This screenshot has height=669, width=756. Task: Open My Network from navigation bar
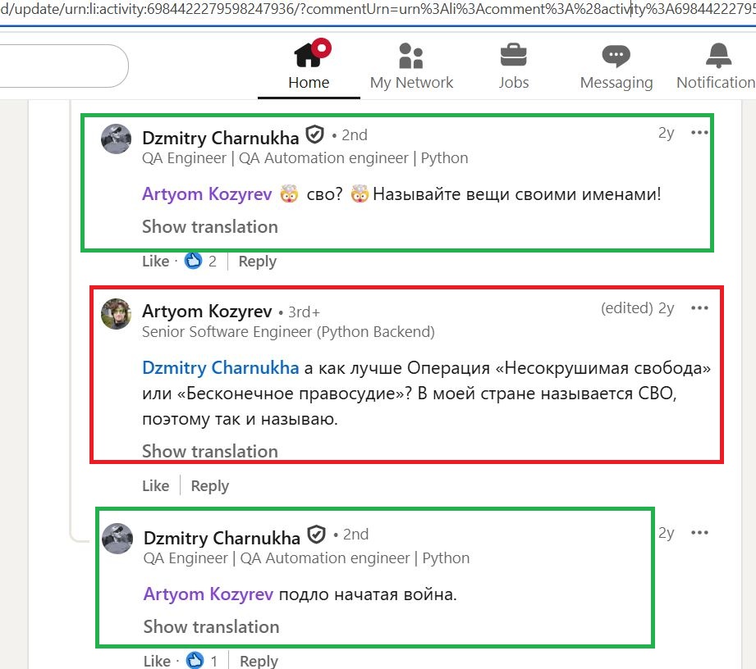(x=410, y=56)
